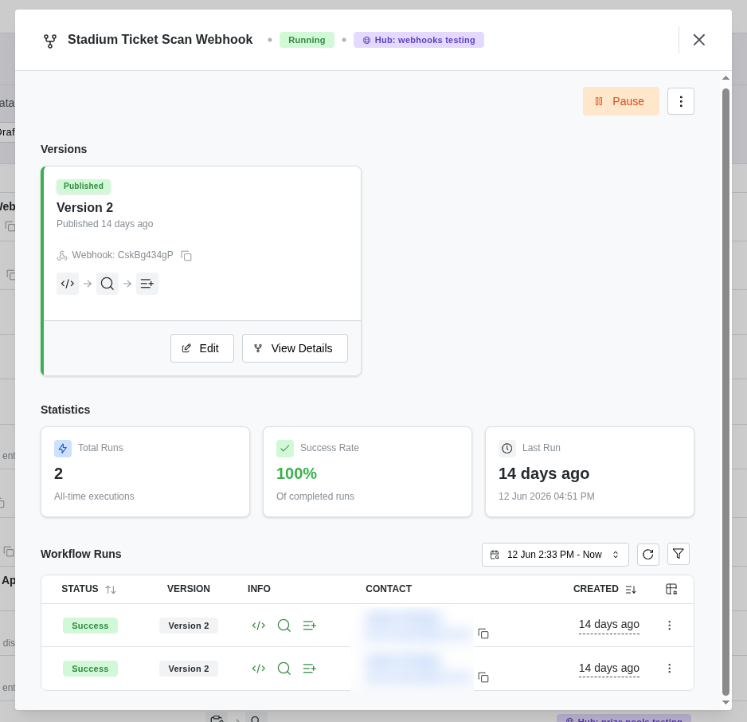Copy contact in second run row

point(483,677)
